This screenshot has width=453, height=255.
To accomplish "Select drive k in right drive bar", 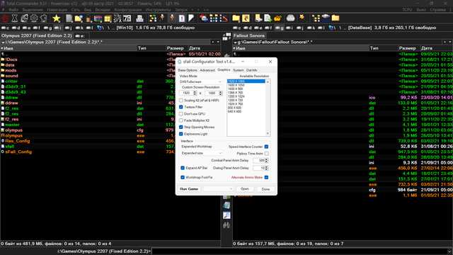I will [311, 28].
